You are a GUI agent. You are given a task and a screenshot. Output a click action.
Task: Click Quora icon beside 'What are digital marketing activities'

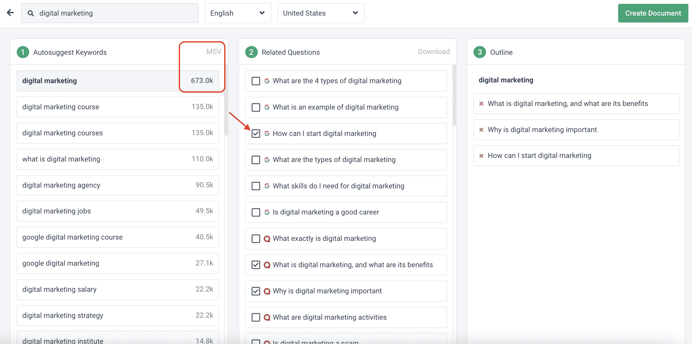267,317
